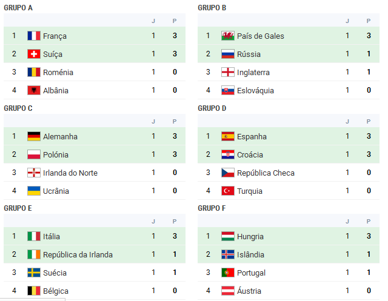
Task: Click the Portugal flag icon
Action: click(228, 273)
